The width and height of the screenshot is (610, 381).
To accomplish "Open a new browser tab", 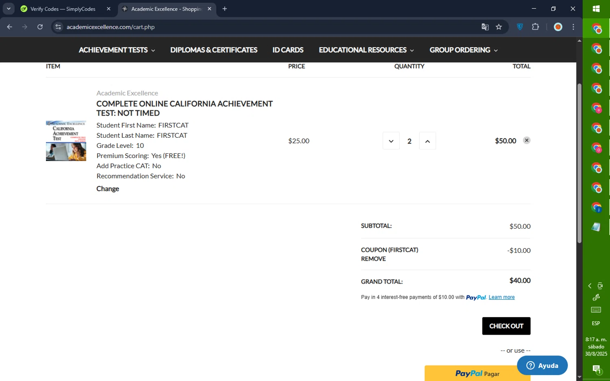I will [x=224, y=9].
